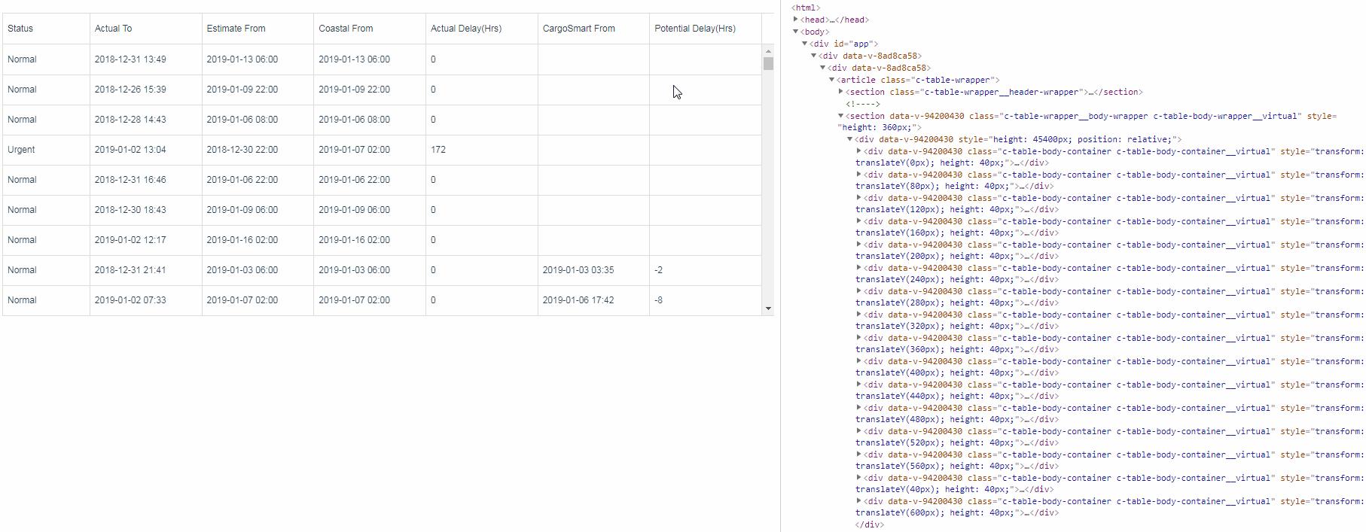Screen dimensions: 1366x532
Task: Collapse the body element node
Action: (x=796, y=32)
